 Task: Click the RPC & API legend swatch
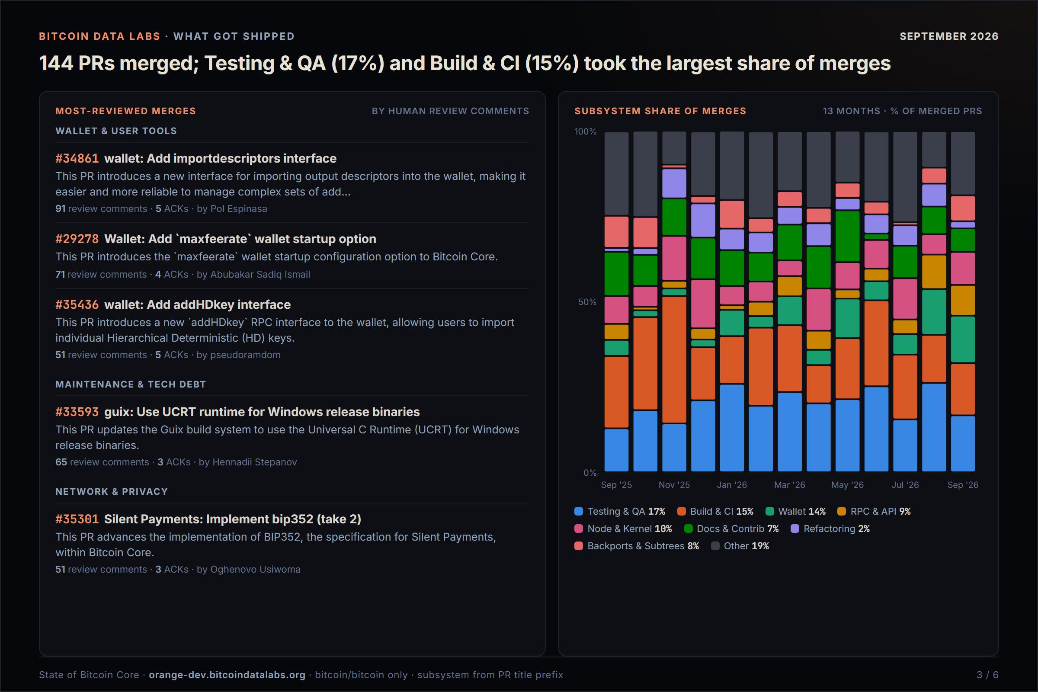pyautogui.click(x=842, y=511)
